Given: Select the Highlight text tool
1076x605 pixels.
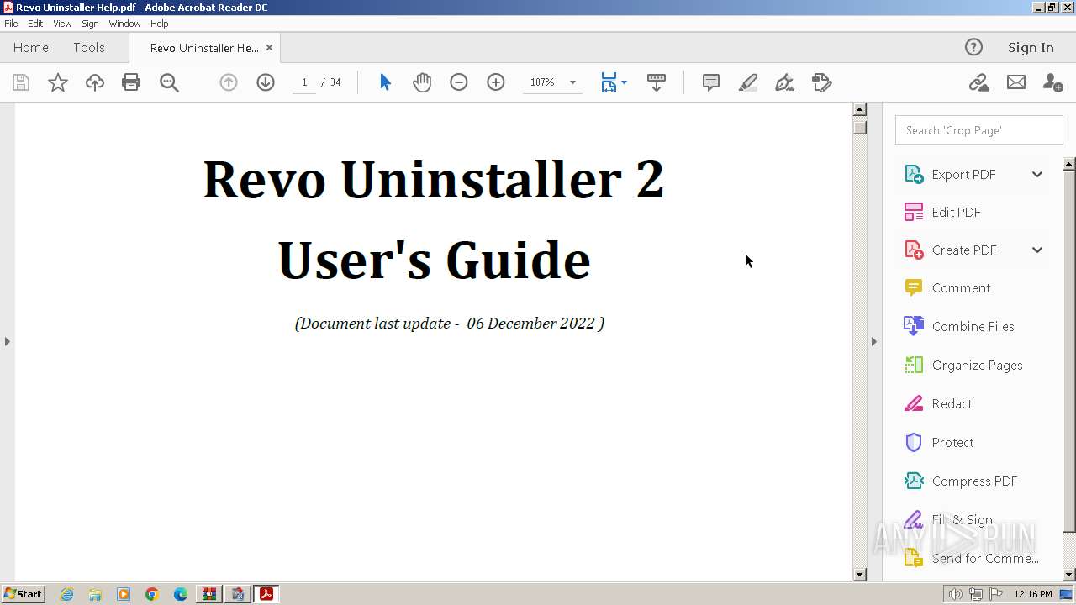Looking at the screenshot, I should click(748, 82).
